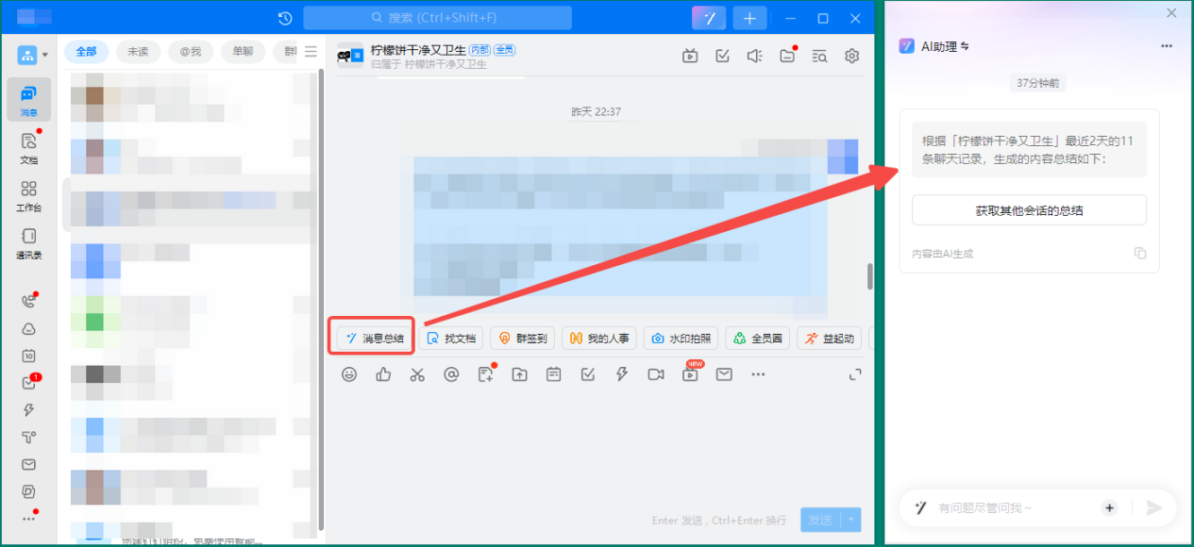
Task: Copy the AI-generated summary content
Action: (1140, 254)
